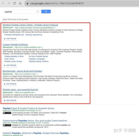
Task: Click thumbnail of Peptide Expert result
Action: point(7,113)
